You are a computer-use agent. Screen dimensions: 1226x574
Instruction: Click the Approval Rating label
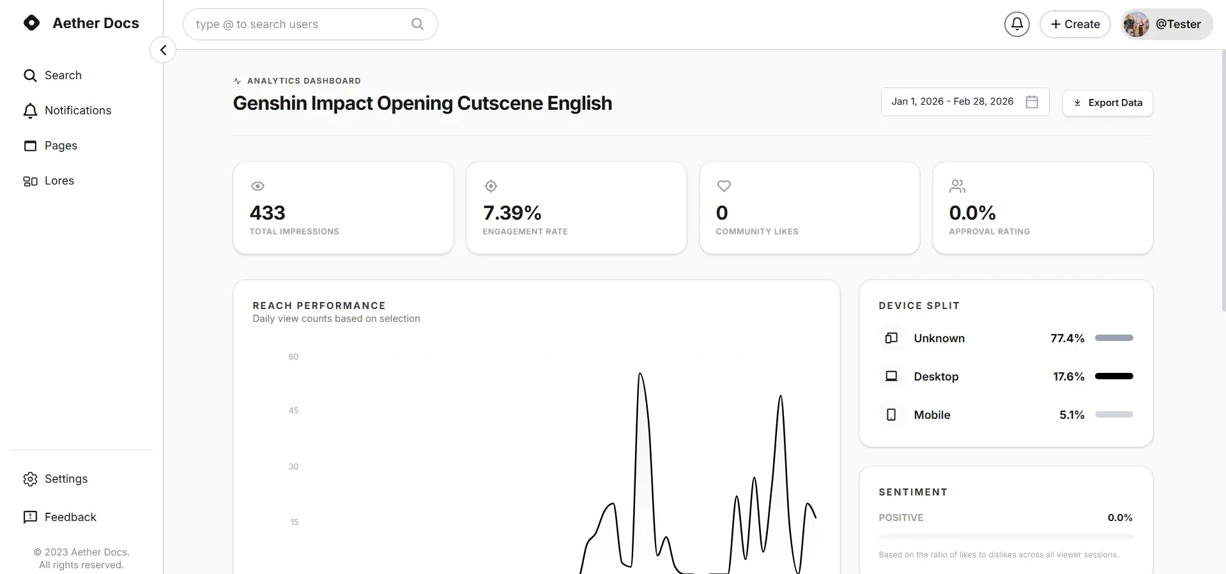990,232
